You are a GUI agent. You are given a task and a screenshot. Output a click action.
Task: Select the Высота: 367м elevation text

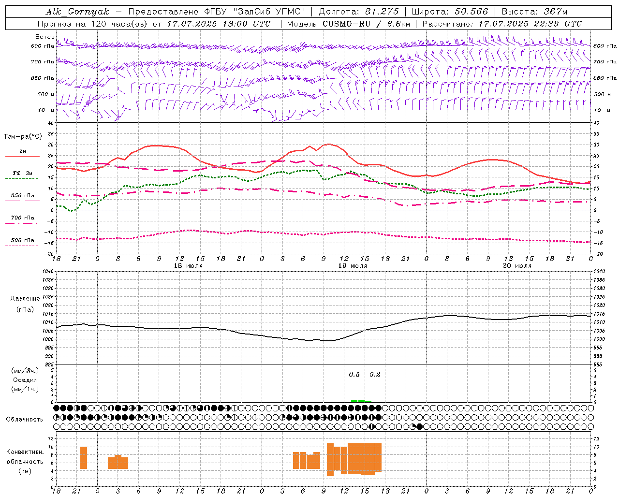click(534, 12)
